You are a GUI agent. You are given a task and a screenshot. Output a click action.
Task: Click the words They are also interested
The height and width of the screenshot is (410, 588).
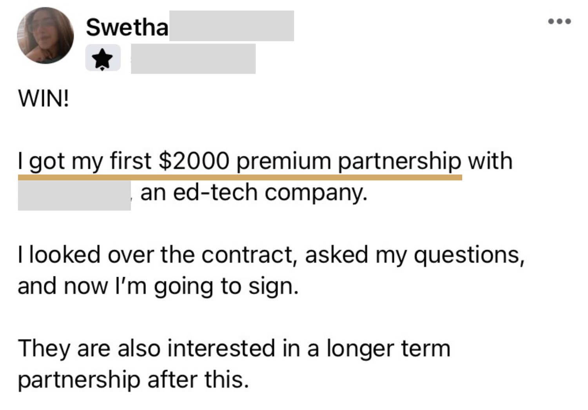coord(146,348)
